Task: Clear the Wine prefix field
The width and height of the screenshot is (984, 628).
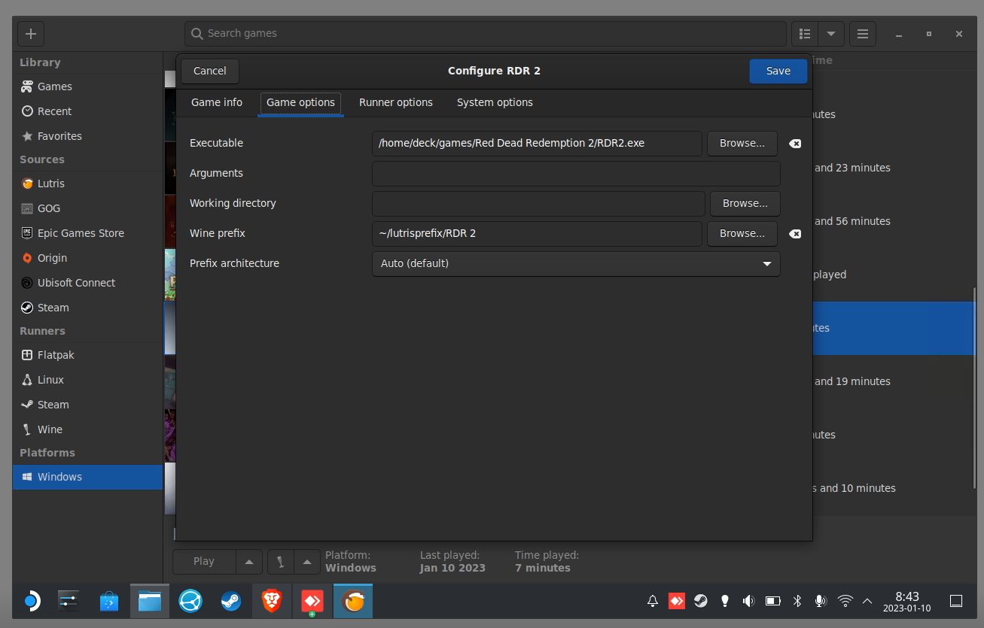Action: coord(795,234)
